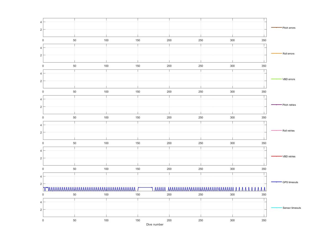
Task: Click tick label 100 under GPS timeouts plot
Action: [x=106, y=195]
